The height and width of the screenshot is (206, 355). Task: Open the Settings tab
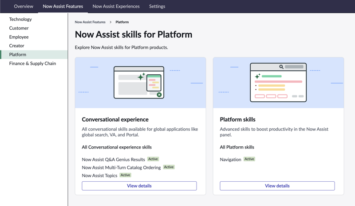pyautogui.click(x=157, y=6)
